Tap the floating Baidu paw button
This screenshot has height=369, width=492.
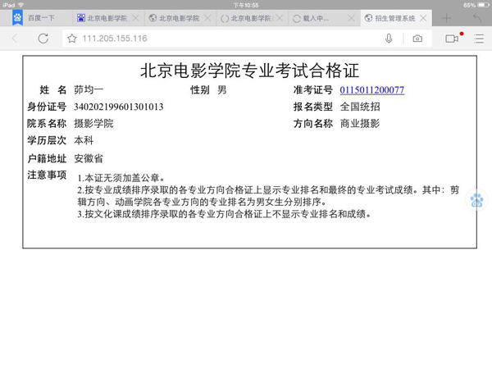point(477,200)
